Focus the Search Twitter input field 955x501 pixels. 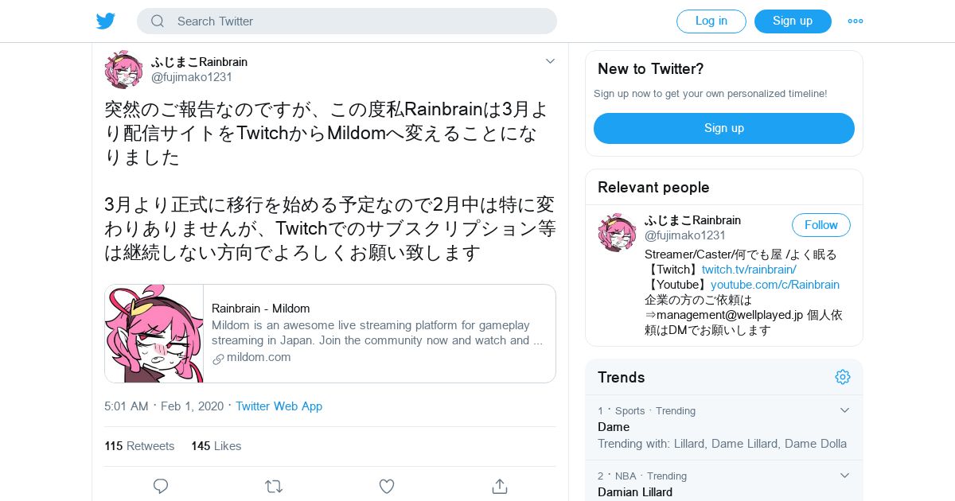click(358, 21)
